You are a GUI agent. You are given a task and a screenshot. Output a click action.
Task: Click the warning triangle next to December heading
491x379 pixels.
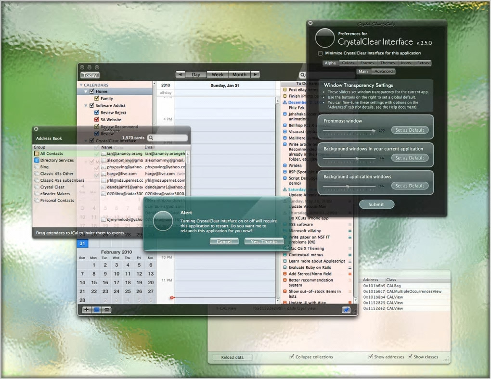284,102
